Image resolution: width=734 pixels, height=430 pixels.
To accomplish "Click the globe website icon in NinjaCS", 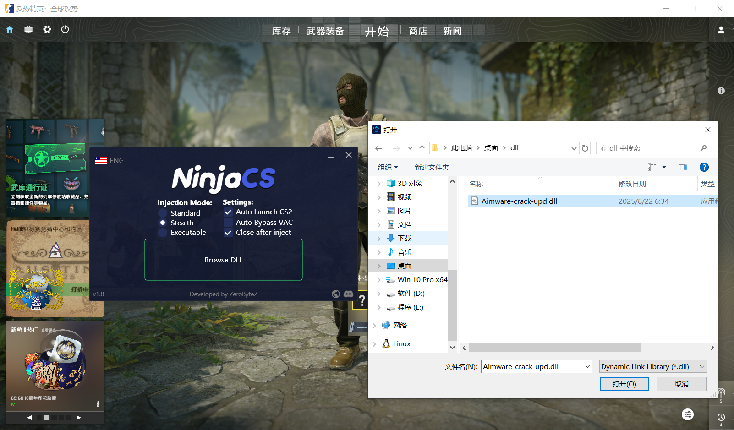I will (x=336, y=294).
